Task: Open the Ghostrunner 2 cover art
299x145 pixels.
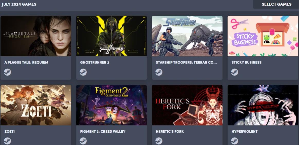Action: tap(112, 36)
